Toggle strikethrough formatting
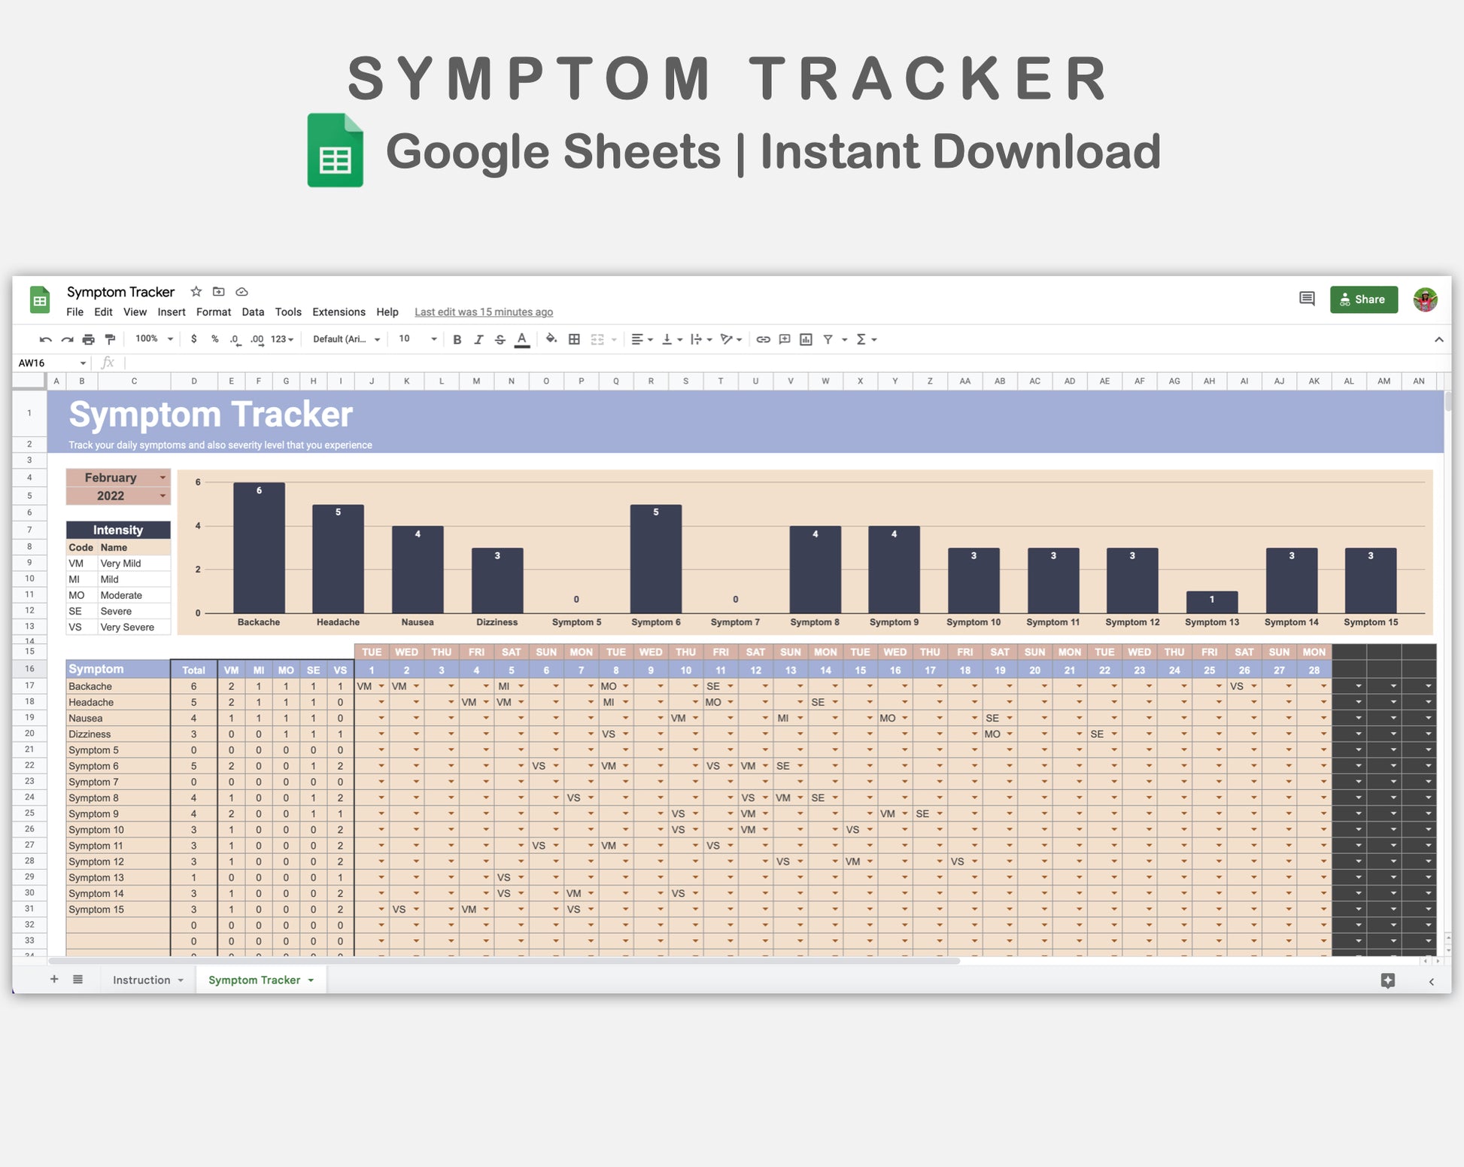 point(500,339)
